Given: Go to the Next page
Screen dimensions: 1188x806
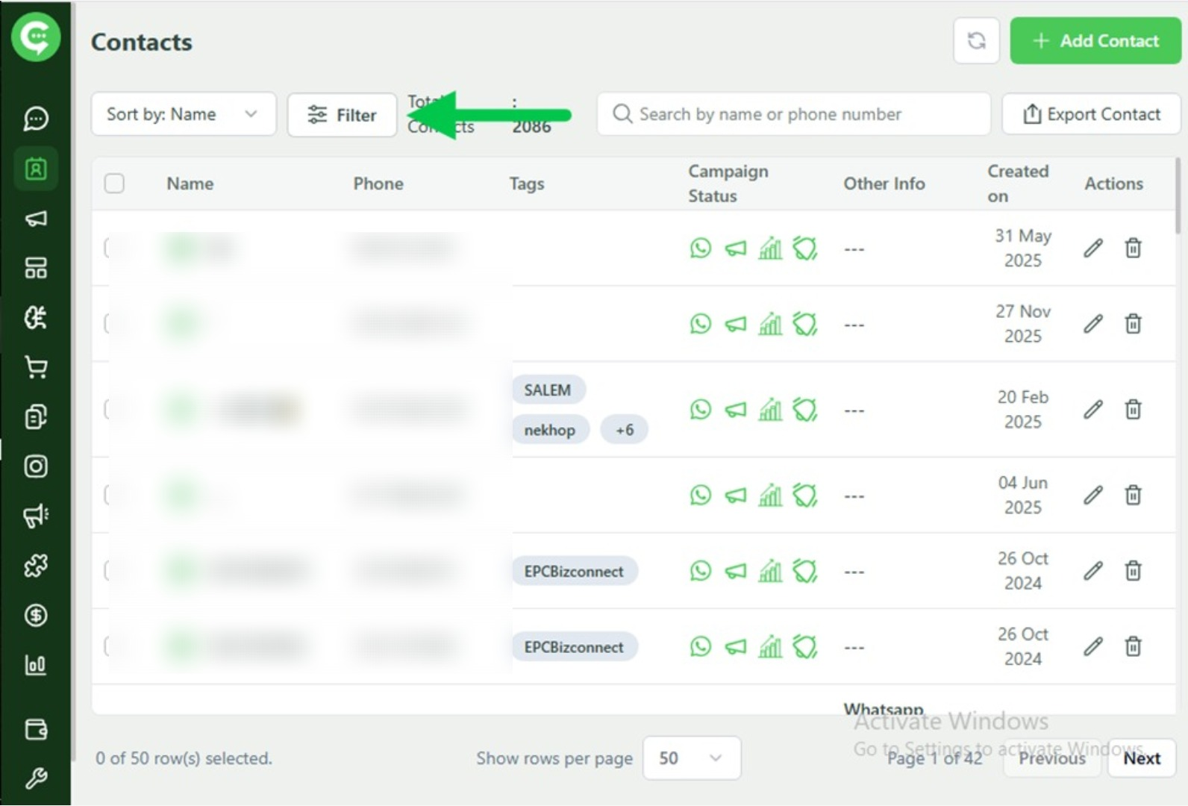Looking at the screenshot, I should tap(1142, 758).
